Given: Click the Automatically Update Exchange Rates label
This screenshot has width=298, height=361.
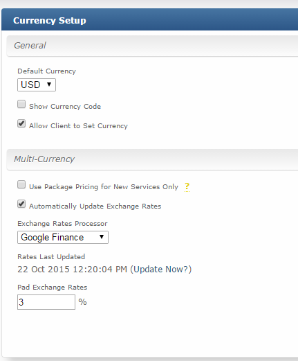Looking at the screenshot, I should [95, 206].
